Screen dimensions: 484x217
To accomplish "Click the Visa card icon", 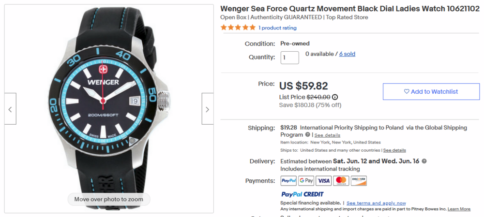I will tap(323, 181).
